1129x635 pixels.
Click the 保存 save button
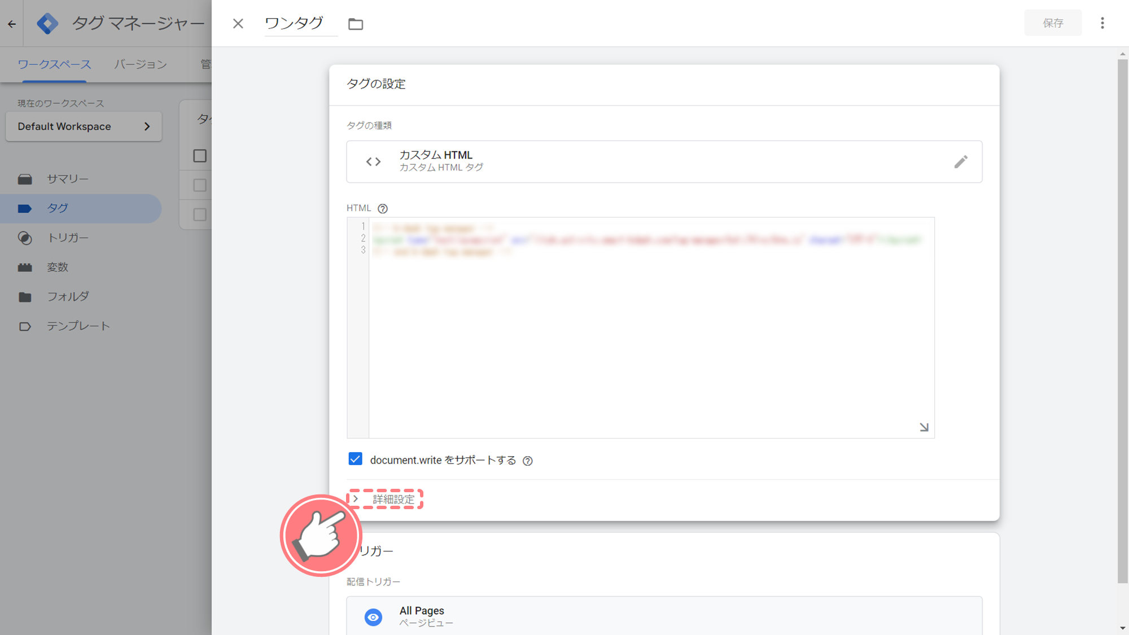click(1053, 23)
